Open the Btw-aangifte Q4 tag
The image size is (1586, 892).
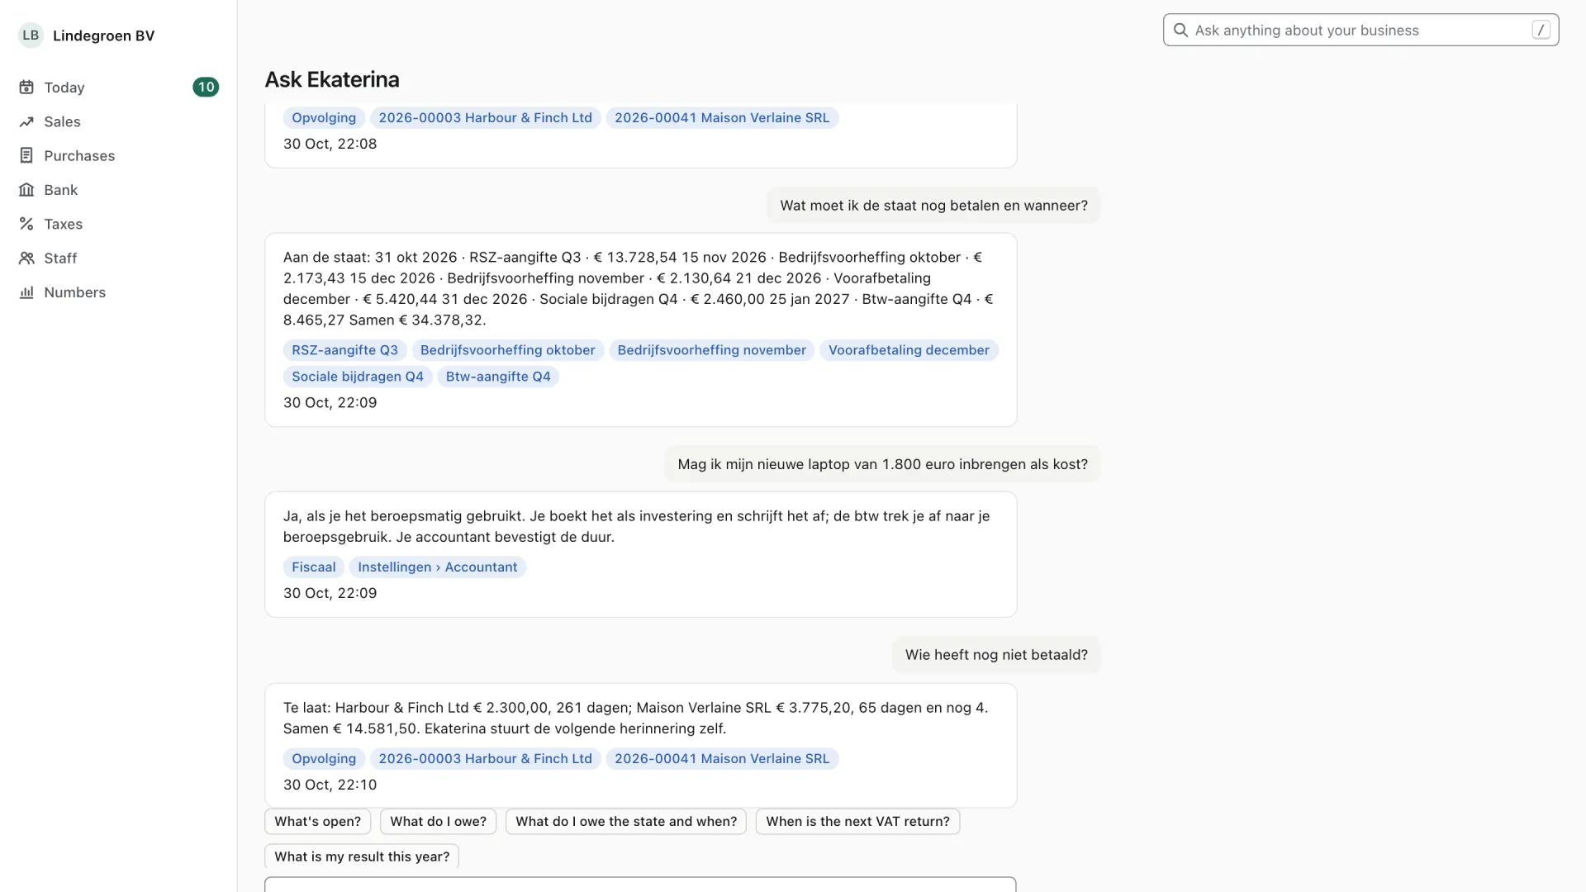(497, 377)
